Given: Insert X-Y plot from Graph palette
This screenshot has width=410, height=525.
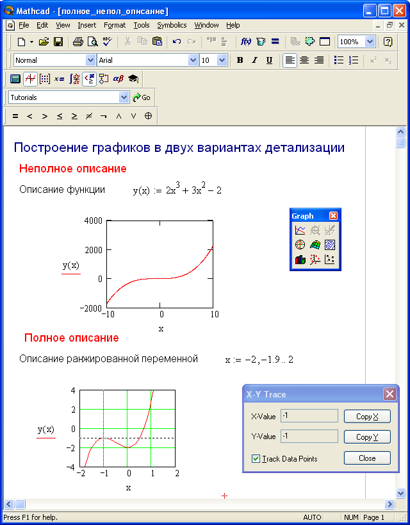Looking at the screenshot, I should (300, 230).
